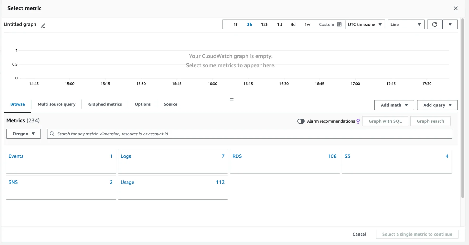Click Select a single metric to continue

coord(417,234)
